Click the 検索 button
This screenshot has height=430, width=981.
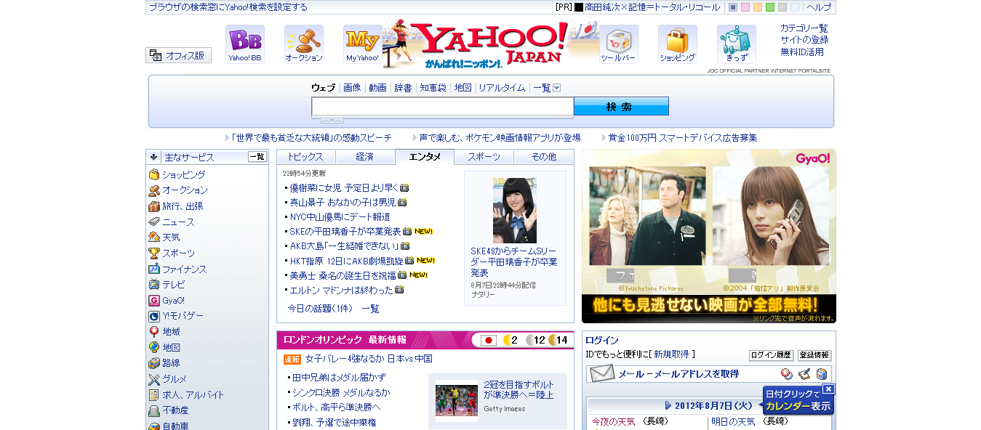point(621,107)
